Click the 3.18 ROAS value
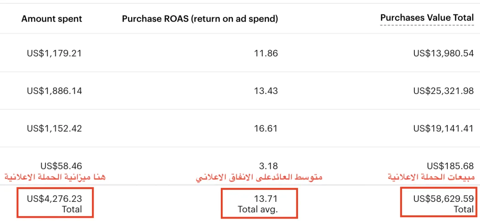480x221 pixels. point(270,166)
